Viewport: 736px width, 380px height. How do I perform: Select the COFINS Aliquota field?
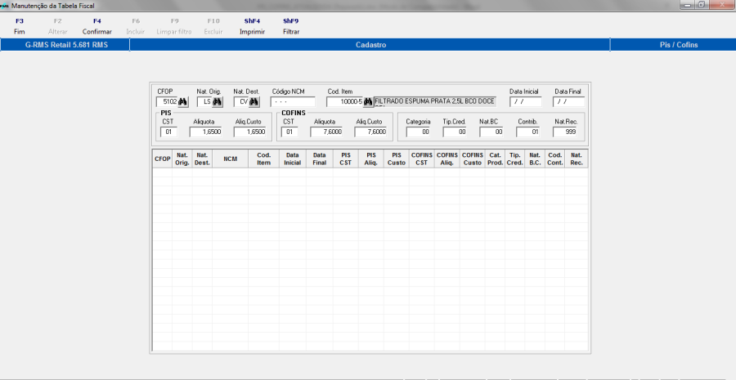pyautogui.click(x=326, y=132)
